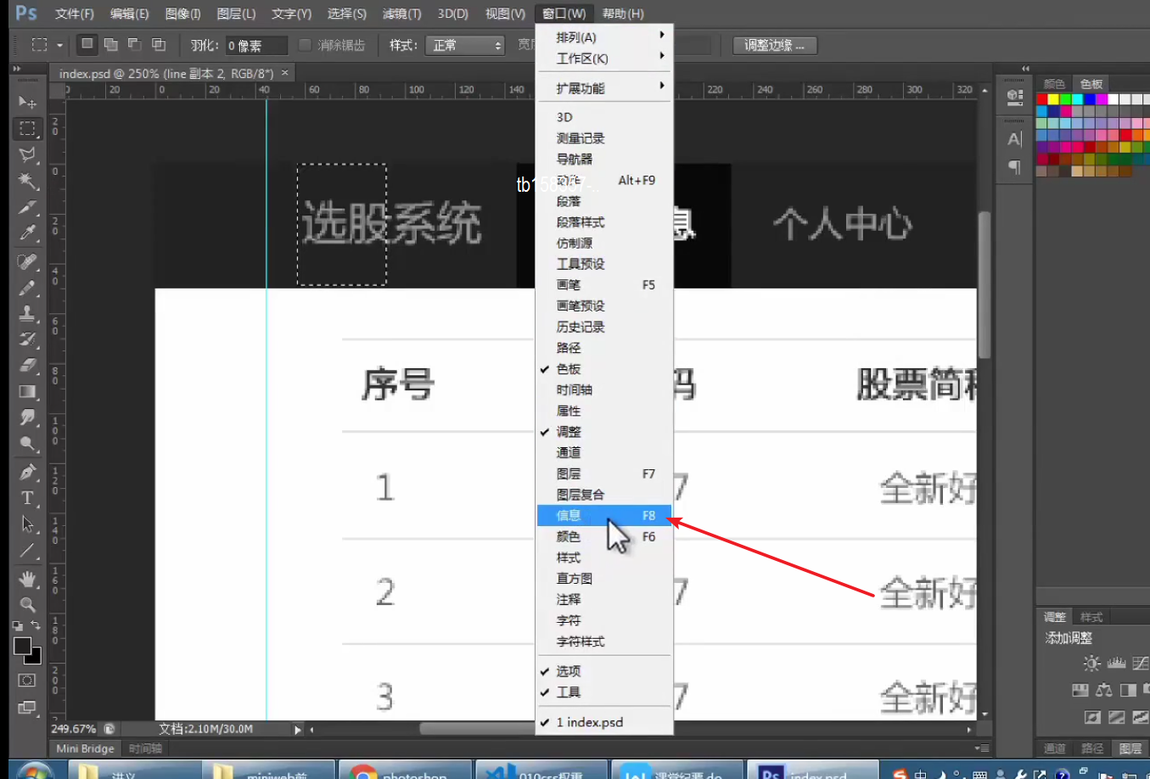Click the 调整边缘 button

coord(774,45)
